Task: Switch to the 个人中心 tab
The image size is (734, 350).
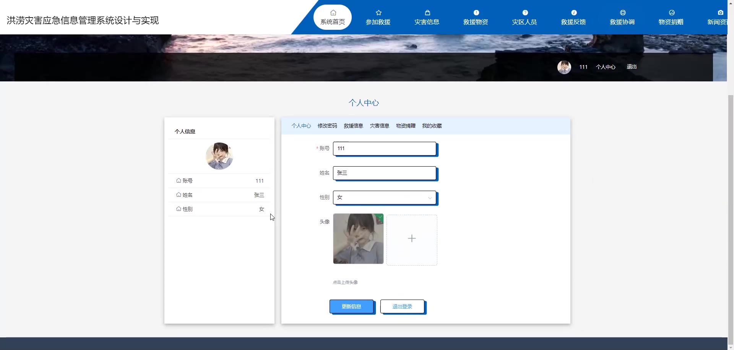Action: 301,126
